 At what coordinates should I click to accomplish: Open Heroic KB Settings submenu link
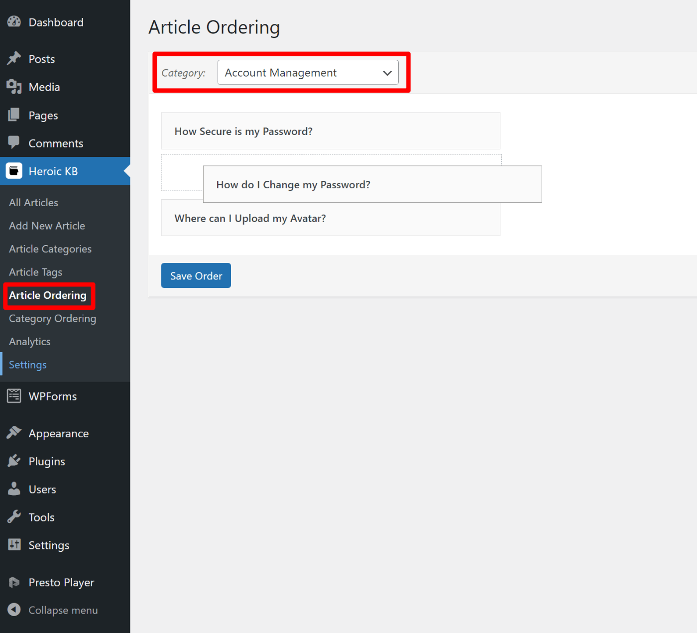click(x=27, y=365)
